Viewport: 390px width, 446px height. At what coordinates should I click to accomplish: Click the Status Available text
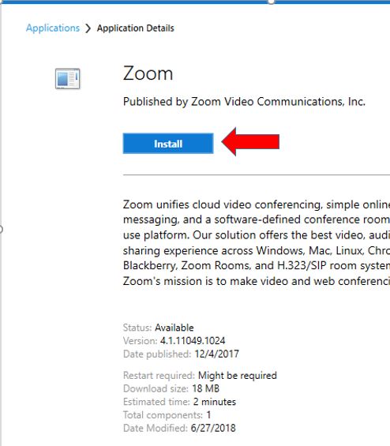click(x=159, y=328)
